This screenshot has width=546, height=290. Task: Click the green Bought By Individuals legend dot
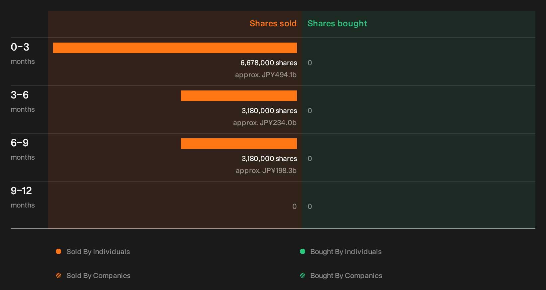click(x=303, y=251)
